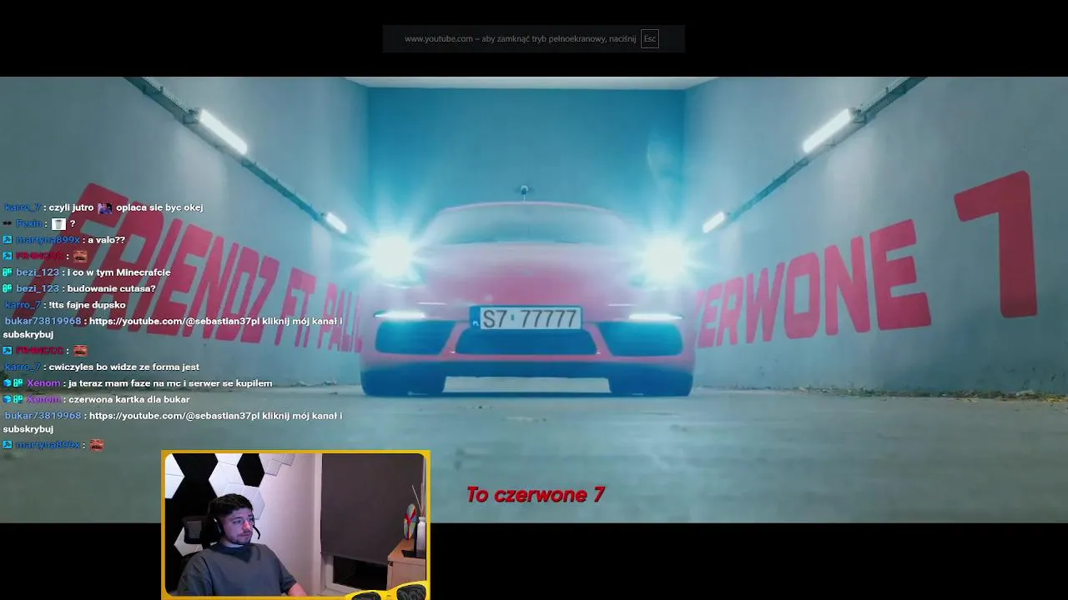The image size is (1068, 600).
Task: Click the trash can emote in Faxin's message
Action: (58, 224)
